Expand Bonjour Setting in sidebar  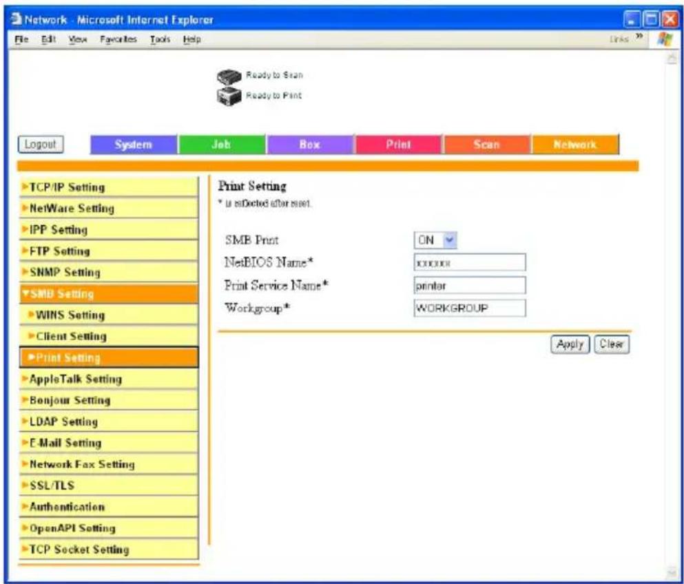(x=109, y=400)
